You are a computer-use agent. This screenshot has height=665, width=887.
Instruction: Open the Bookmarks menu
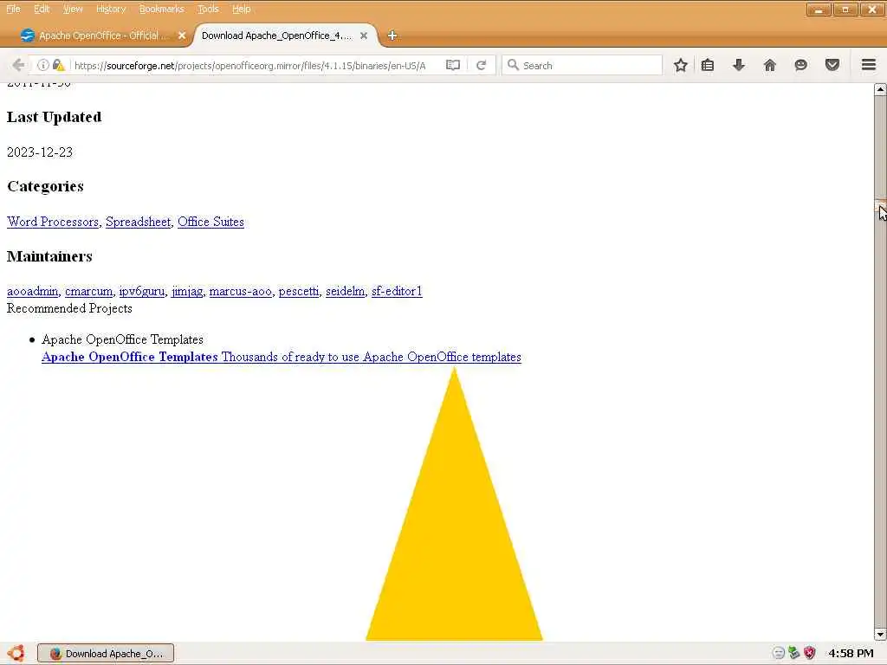pyautogui.click(x=161, y=9)
